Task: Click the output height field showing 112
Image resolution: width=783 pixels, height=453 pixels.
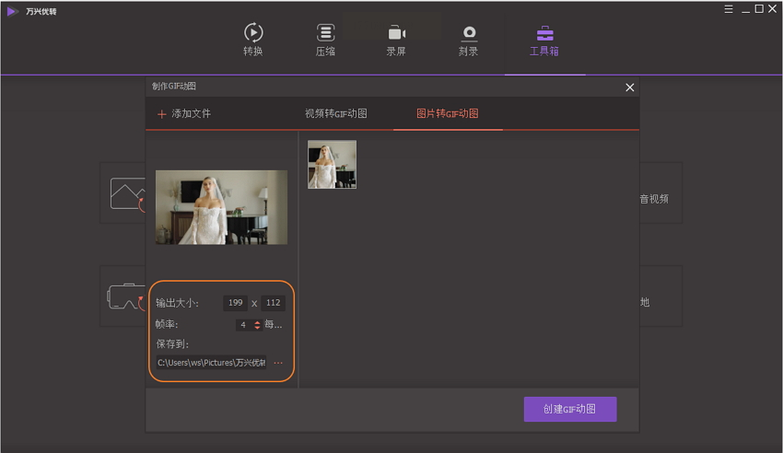Action: 273,303
